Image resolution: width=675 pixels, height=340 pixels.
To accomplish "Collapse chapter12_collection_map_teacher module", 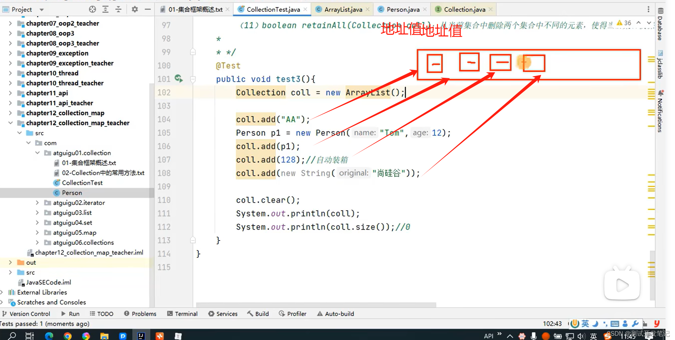I will click(x=10, y=123).
